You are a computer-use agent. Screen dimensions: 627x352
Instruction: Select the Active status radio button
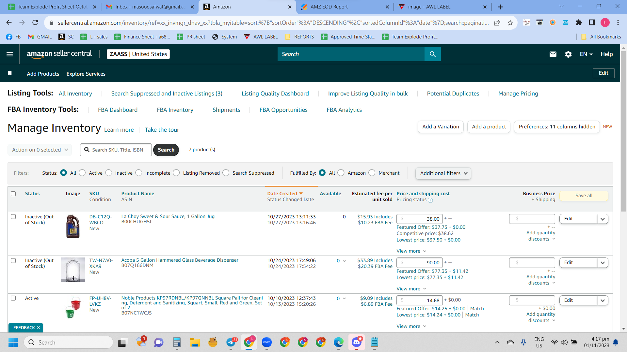point(82,173)
